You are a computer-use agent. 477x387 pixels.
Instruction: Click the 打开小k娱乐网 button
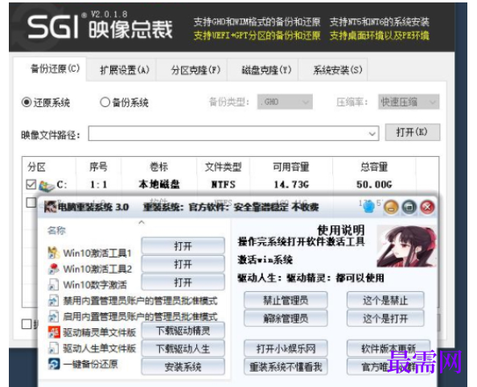(x=286, y=348)
